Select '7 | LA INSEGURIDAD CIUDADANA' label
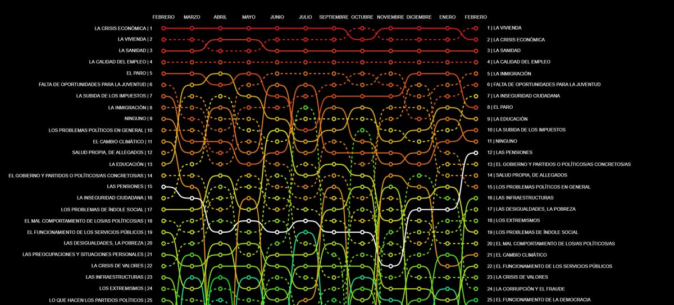 pos(525,96)
